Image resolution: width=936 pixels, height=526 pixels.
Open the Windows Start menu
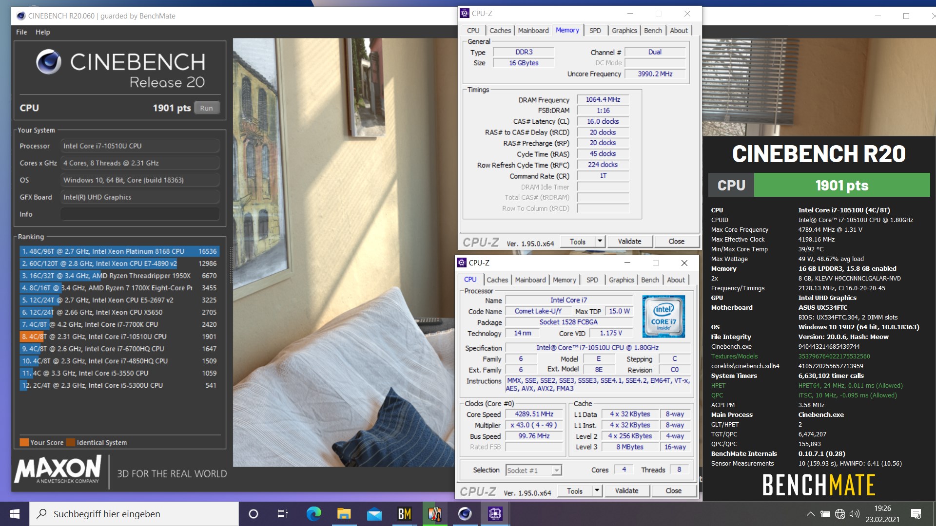click(15, 514)
